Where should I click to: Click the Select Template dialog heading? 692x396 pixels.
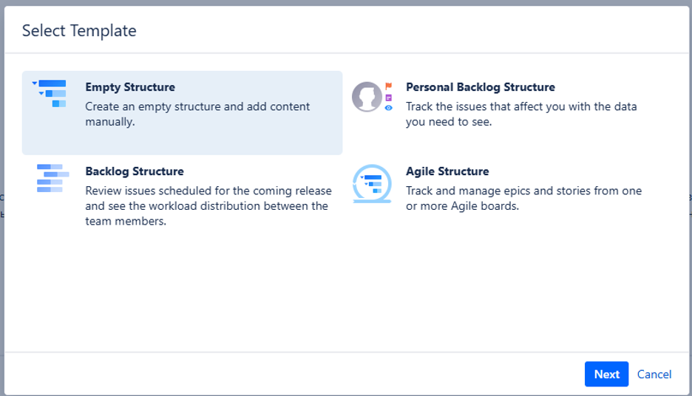click(79, 31)
